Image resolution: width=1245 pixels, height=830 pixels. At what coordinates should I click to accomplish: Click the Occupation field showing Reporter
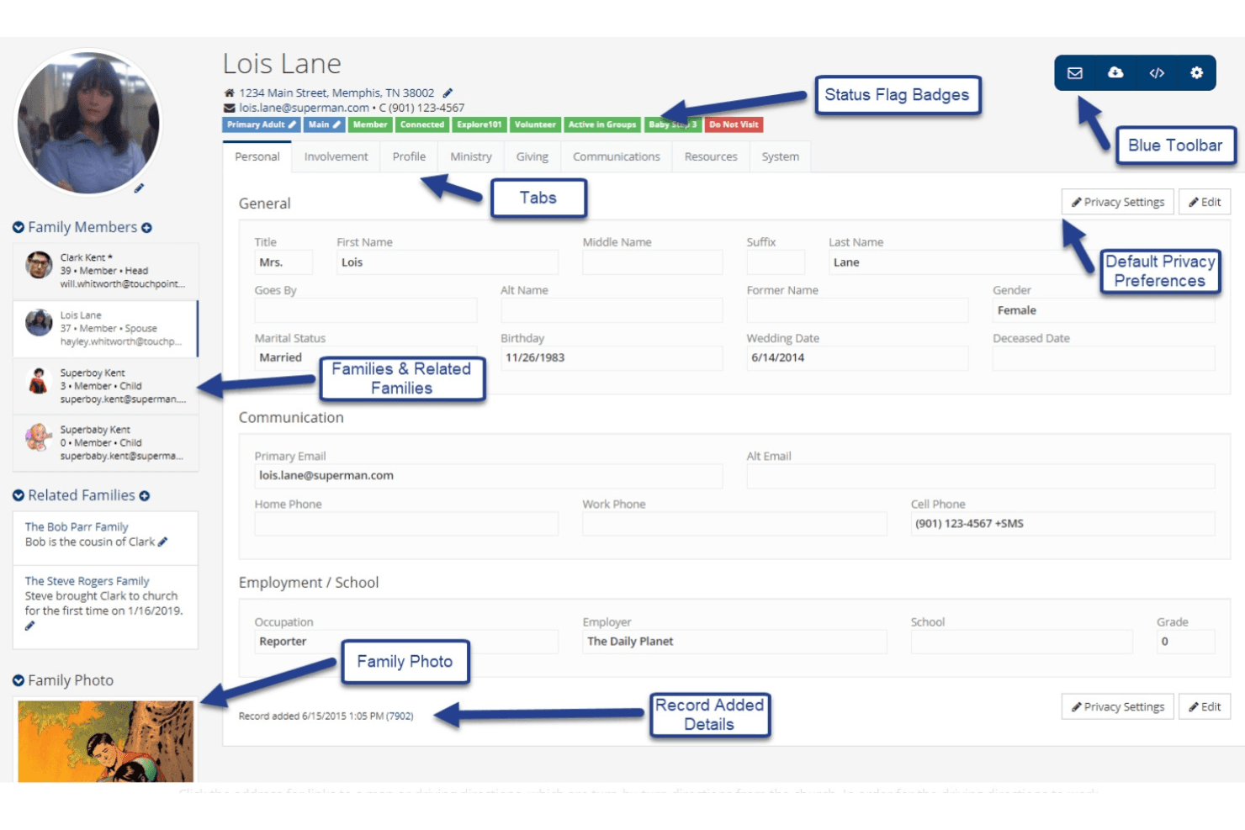tap(406, 642)
